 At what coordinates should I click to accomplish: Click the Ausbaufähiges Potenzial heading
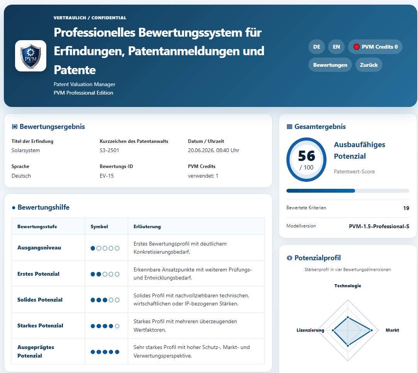[x=359, y=150]
